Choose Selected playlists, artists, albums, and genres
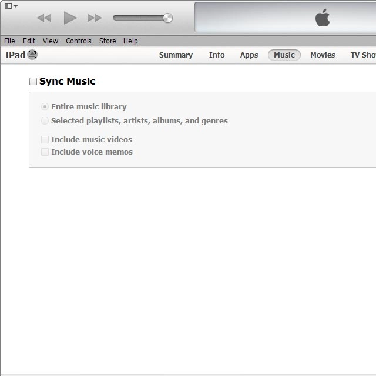376x376 pixels. click(x=45, y=121)
